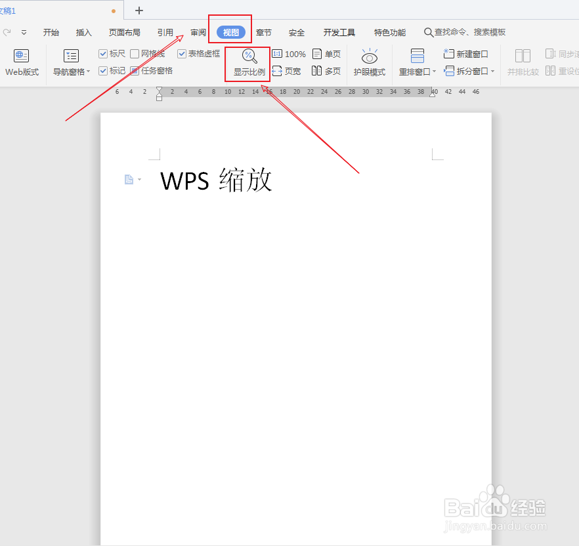
Task: Expand the paragraph layout icon dropdown arrow
Action: point(140,179)
